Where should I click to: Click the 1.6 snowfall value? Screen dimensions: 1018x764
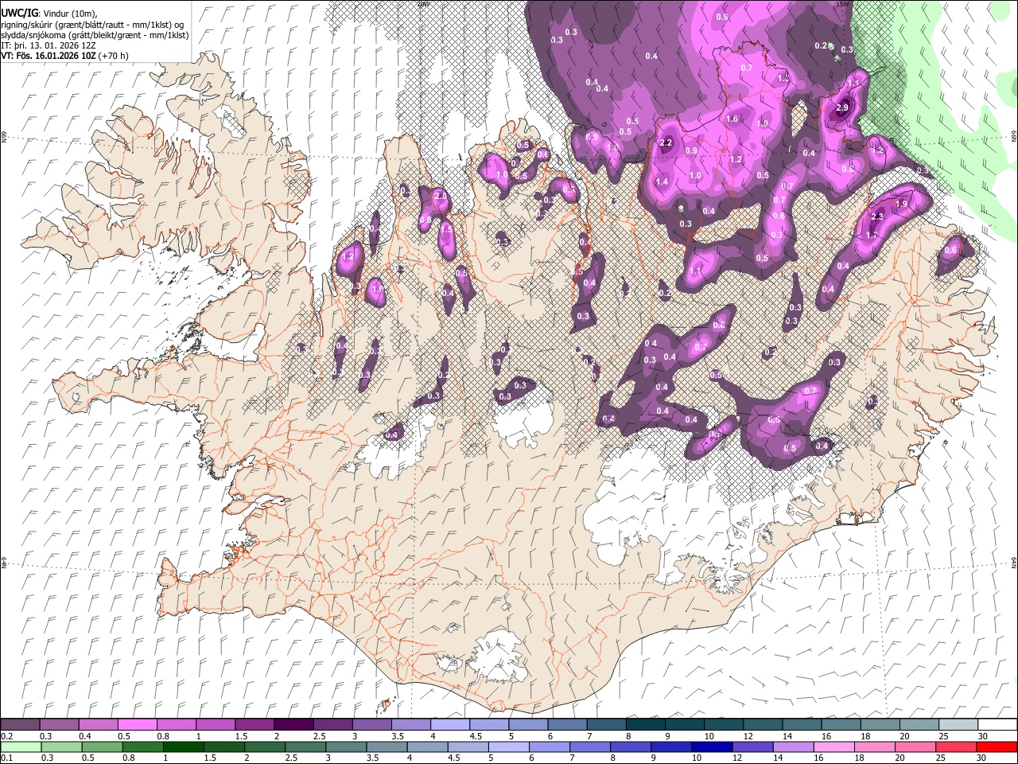[732, 119]
